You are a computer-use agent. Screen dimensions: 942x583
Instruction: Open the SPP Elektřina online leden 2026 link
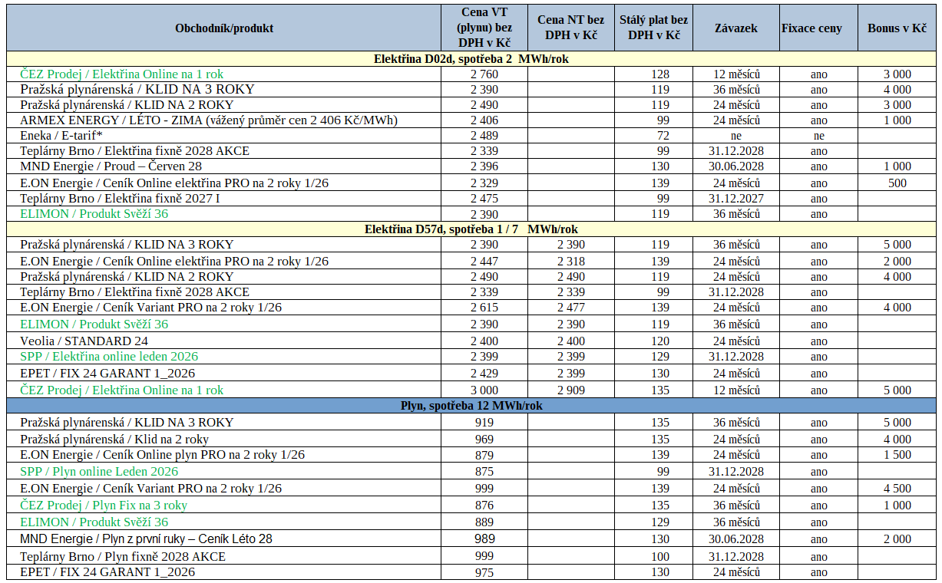point(109,357)
